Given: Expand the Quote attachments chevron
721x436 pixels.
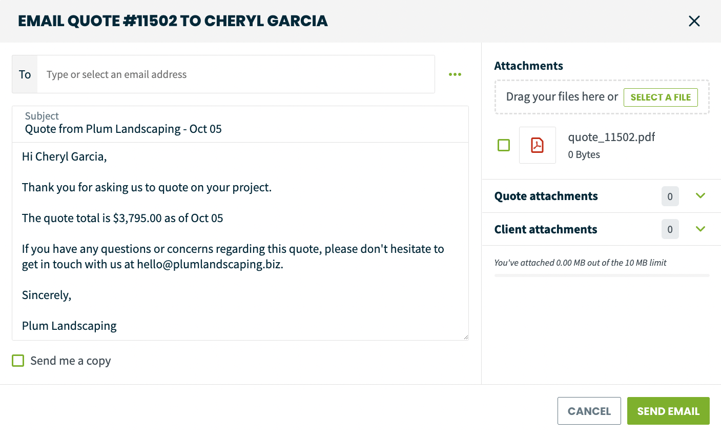Looking at the screenshot, I should click(701, 196).
